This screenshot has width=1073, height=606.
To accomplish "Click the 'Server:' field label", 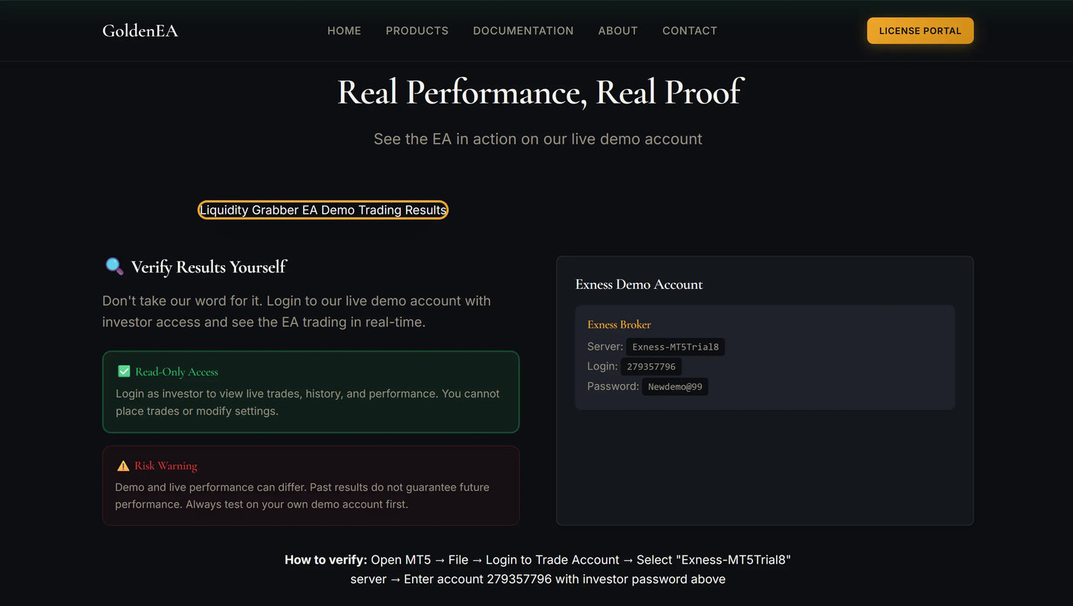I will pyautogui.click(x=605, y=347).
